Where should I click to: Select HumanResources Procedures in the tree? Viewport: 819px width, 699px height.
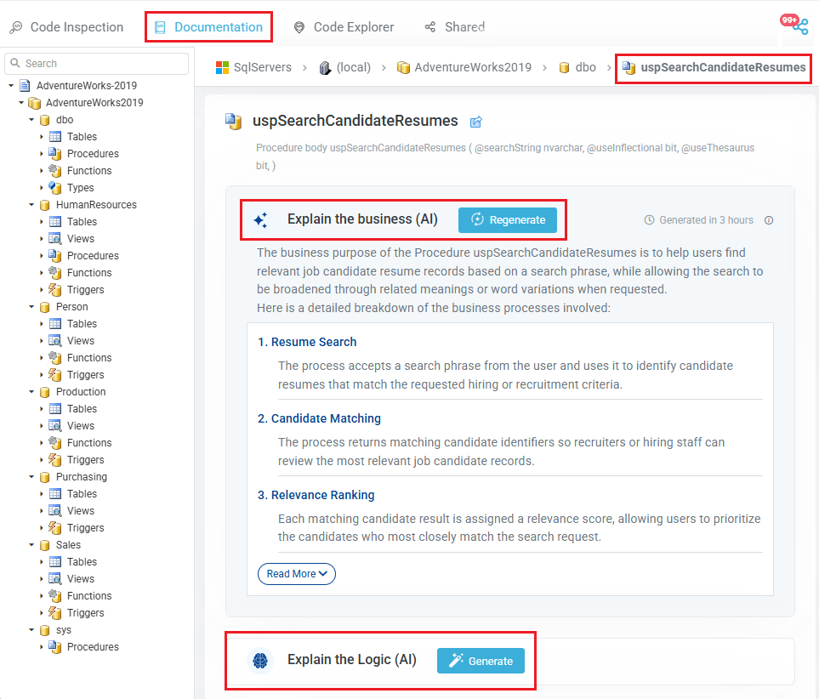pyautogui.click(x=93, y=255)
